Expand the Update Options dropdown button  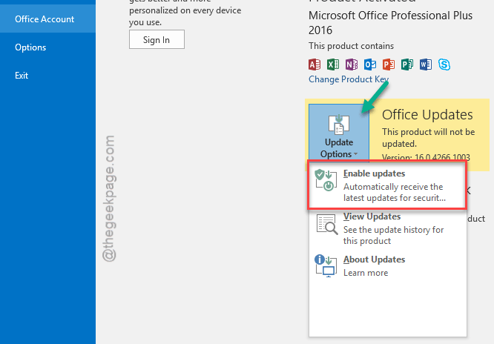click(339, 132)
